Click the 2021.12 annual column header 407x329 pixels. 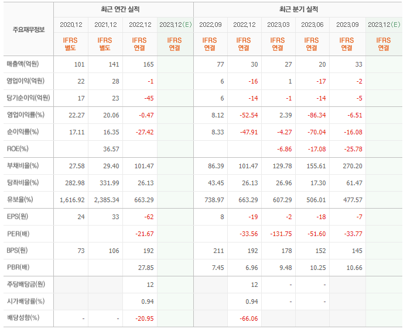pos(105,25)
